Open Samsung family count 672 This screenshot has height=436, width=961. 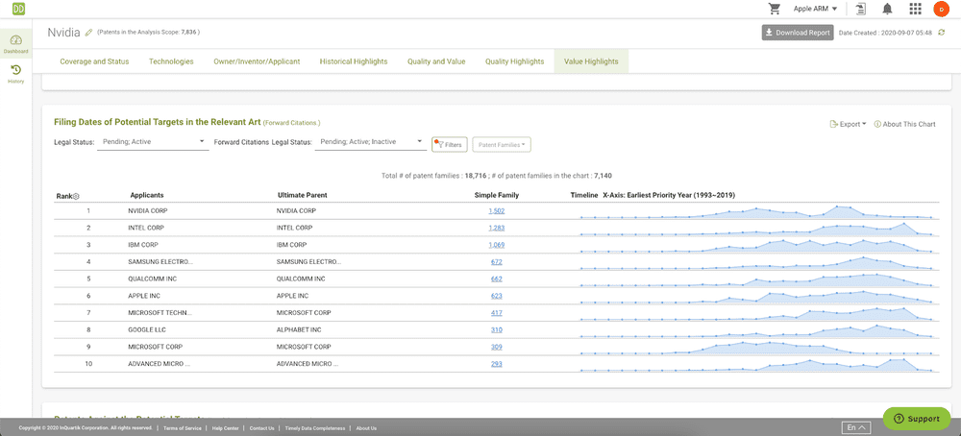point(497,261)
